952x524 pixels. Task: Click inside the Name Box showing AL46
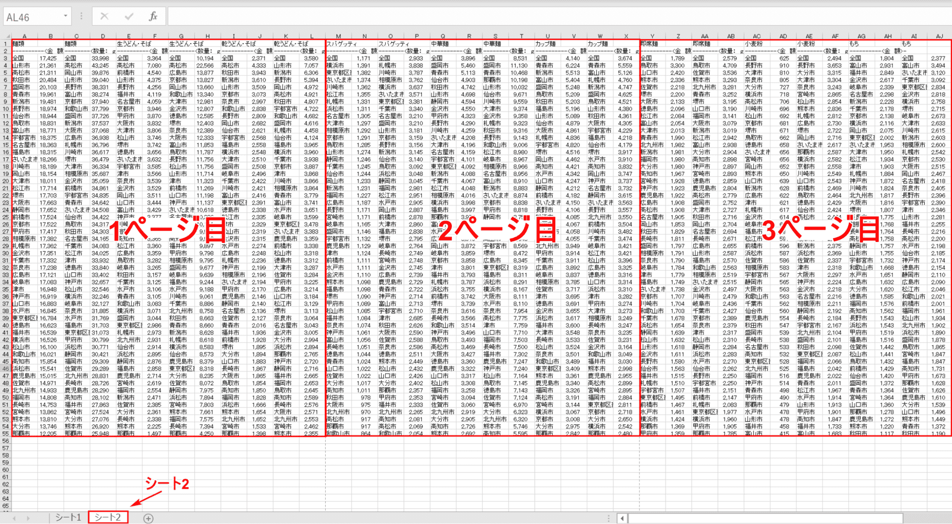click(32, 17)
